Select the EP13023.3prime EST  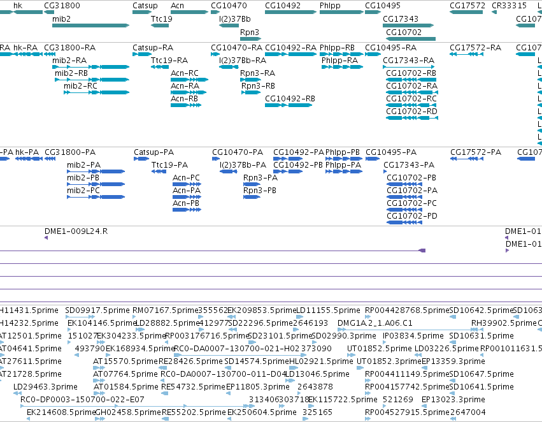[x=423, y=406]
